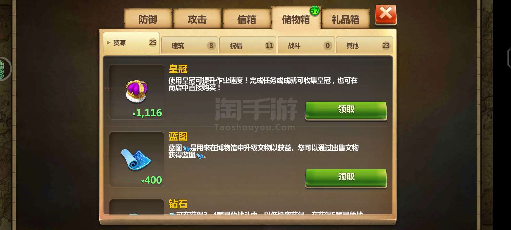Click the ×1,116 crown quantity label

(x=147, y=113)
